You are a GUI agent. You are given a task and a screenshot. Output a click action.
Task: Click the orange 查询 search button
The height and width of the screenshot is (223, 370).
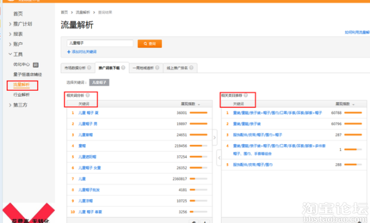pyautogui.click(x=150, y=44)
